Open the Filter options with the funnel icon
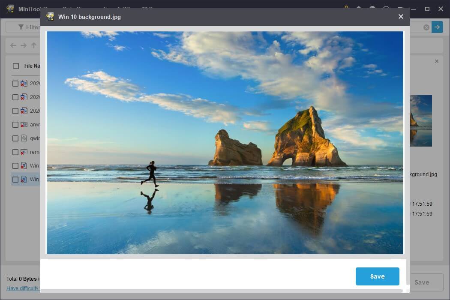This screenshot has height=300, width=450. 21,27
